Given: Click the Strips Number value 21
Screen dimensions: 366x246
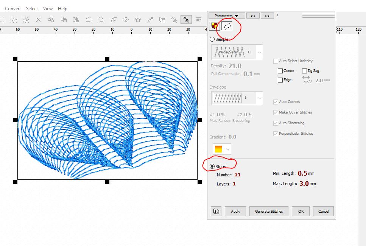Looking at the screenshot, I should click(238, 174).
